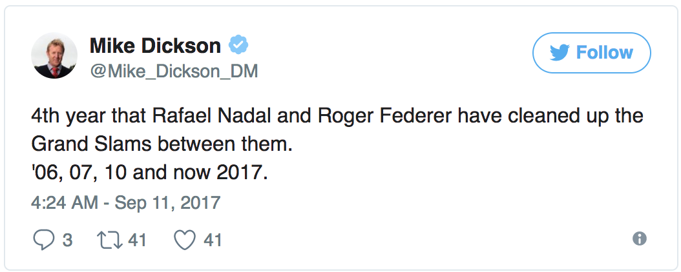Click the blue verified badge
The image size is (681, 272).
(240, 46)
